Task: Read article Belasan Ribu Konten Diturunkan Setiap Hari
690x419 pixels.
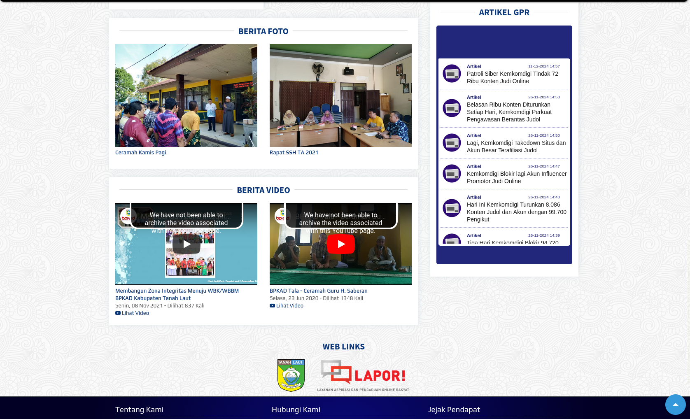Action: (x=509, y=112)
